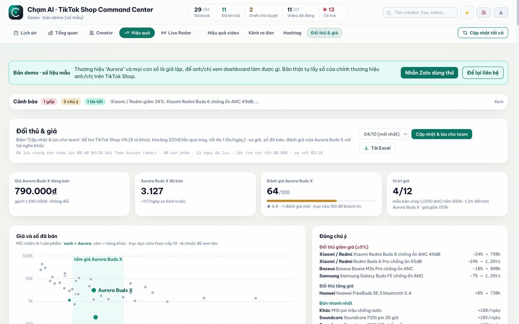Open the Live Radar tab
519x324 pixels.
[x=176, y=33]
